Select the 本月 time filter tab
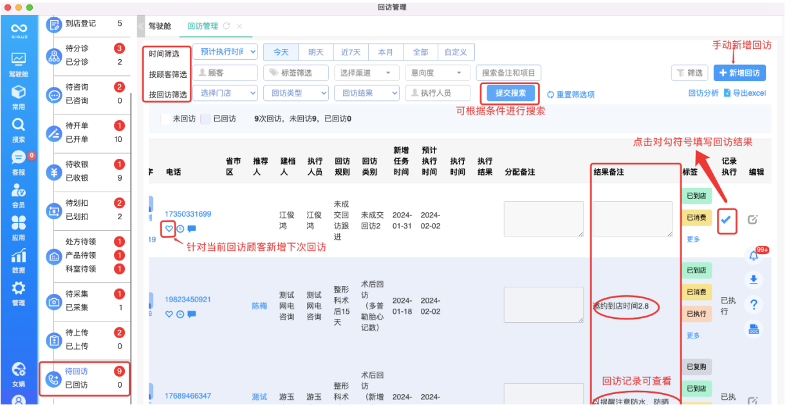This screenshot has width=789, height=407. 385,52
